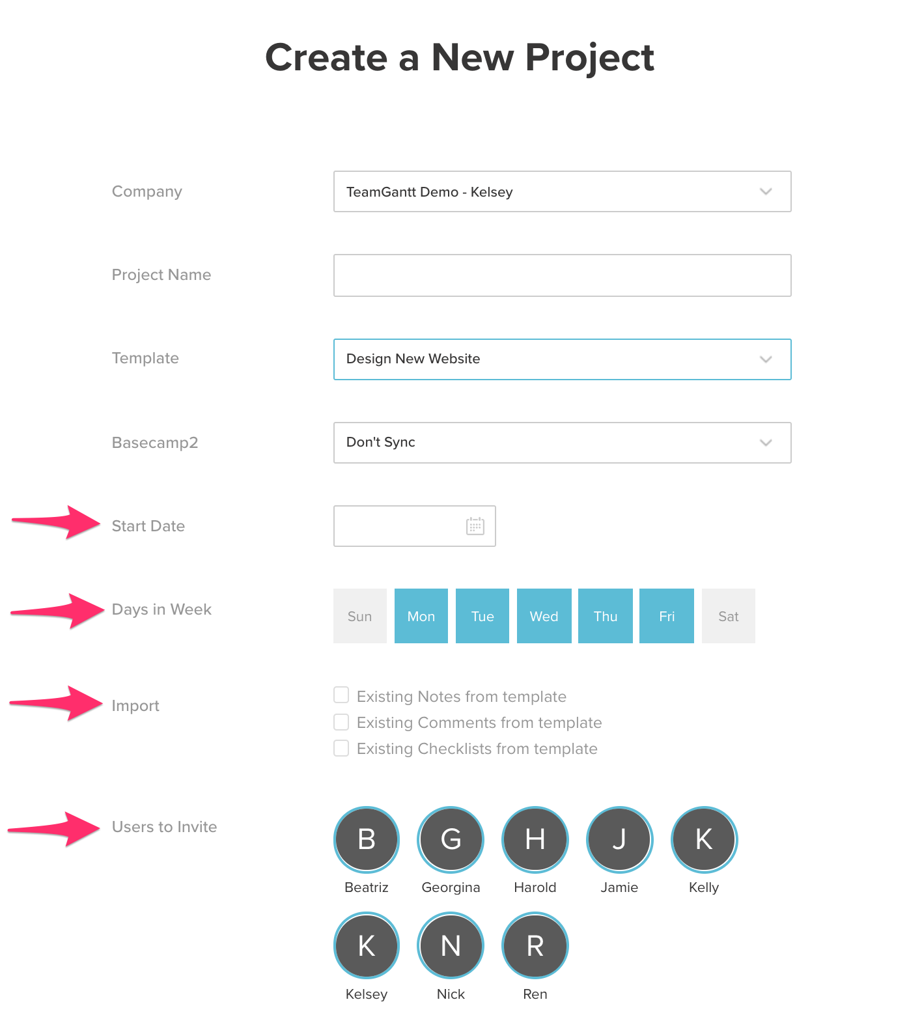Enable Saturday as a working day
Image resolution: width=922 pixels, height=1017 pixels.
pyautogui.click(x=728, y=615)
